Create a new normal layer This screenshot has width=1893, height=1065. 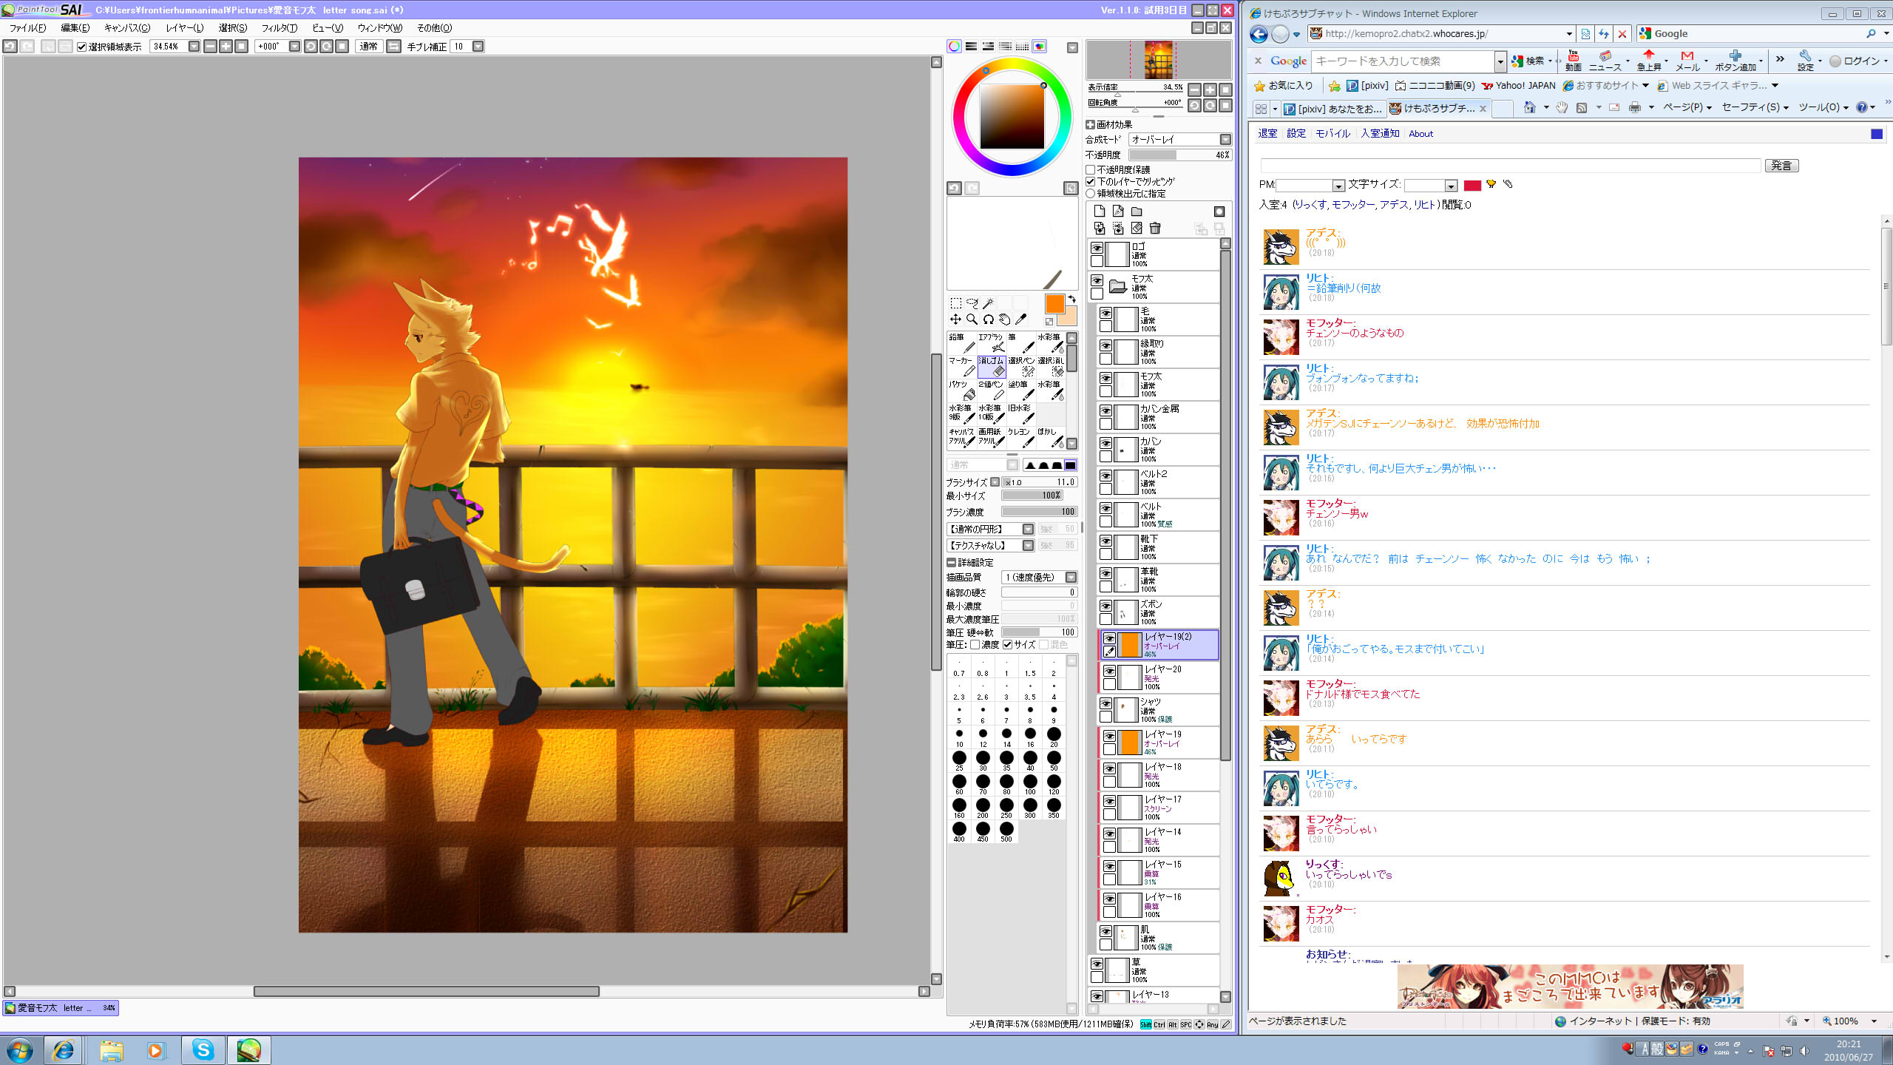(x=1100, y=212)
